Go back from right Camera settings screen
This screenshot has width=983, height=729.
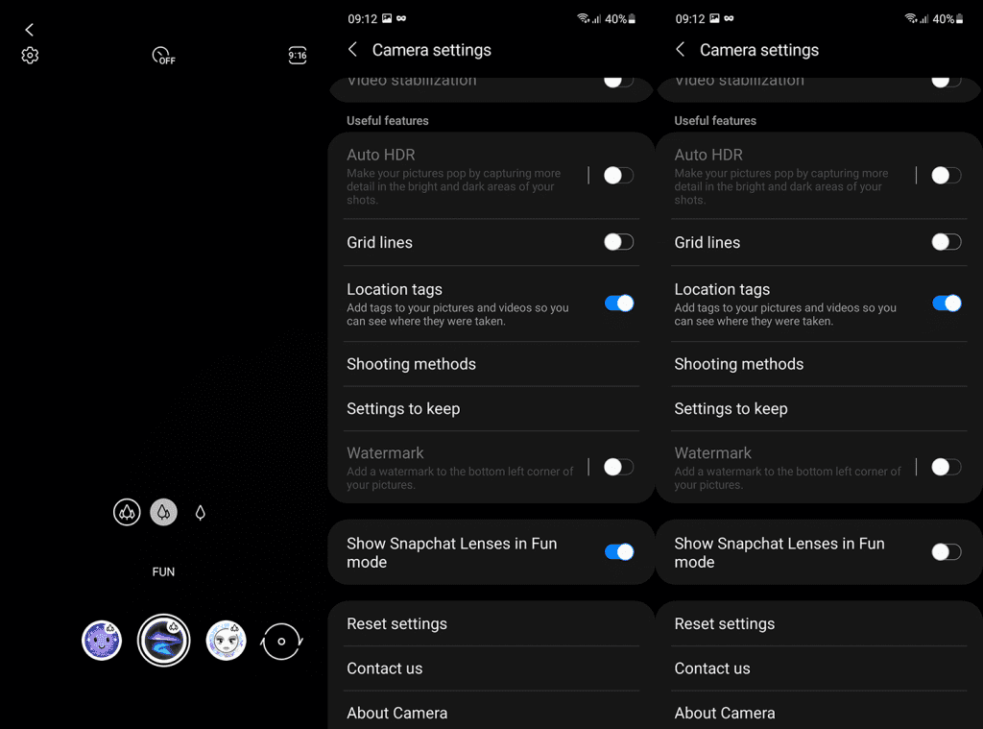click(x=681, y=50)
